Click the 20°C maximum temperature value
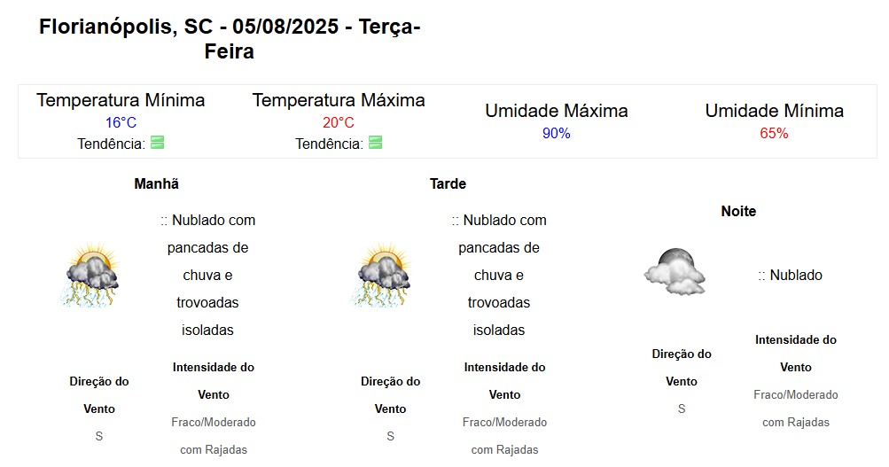The width and height of the screenshot is (889, 467). tap(339, 122)
